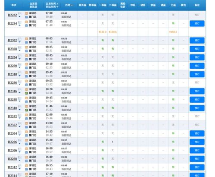Open the D2286 train number link

tap(12, 83)
